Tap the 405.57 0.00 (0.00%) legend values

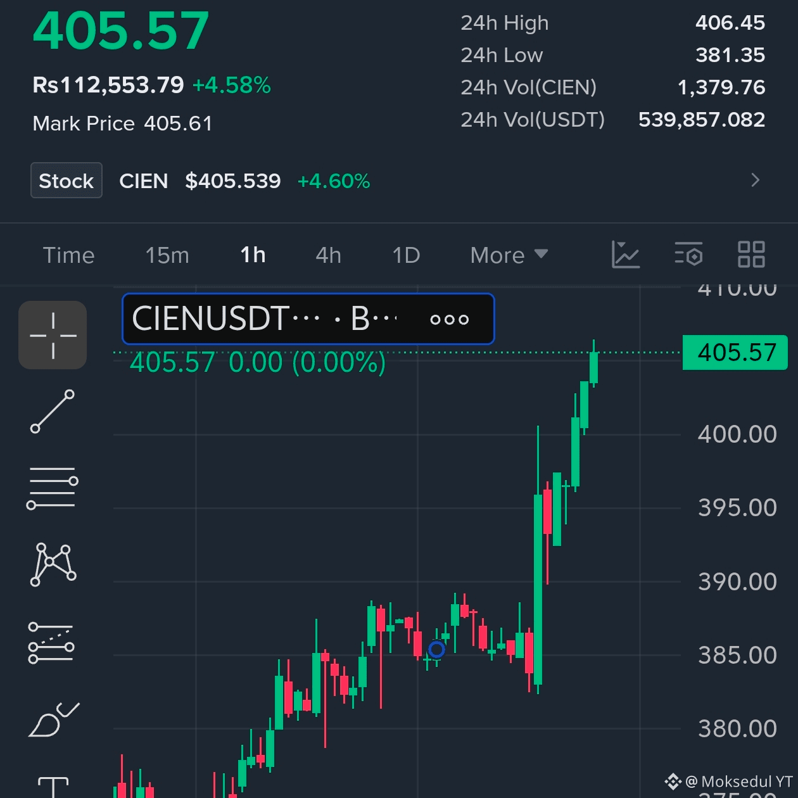tap(258, 363)
